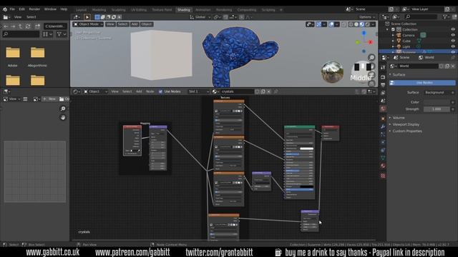
Task: Click the X axis on navigation gizmo
Action: [x=371, y=42]
